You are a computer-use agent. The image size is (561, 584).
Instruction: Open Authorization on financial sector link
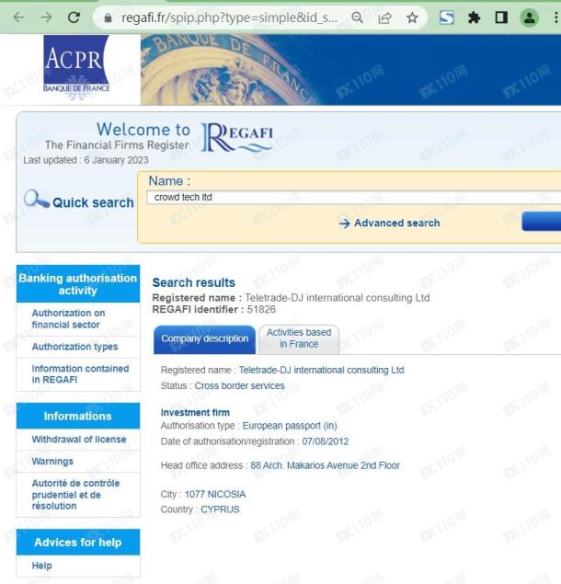(x=68, y=319)
